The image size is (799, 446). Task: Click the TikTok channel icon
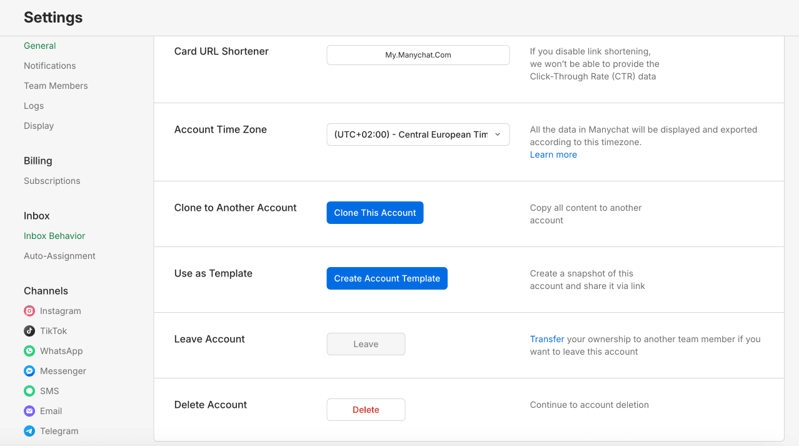tap(29, 331)
